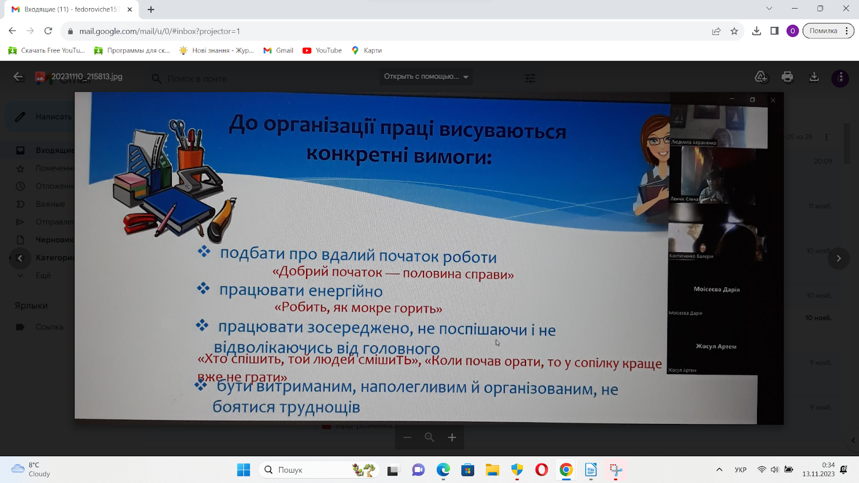
Task: Open Chrome three-dot menu
Action: click(x=847, y=31)
